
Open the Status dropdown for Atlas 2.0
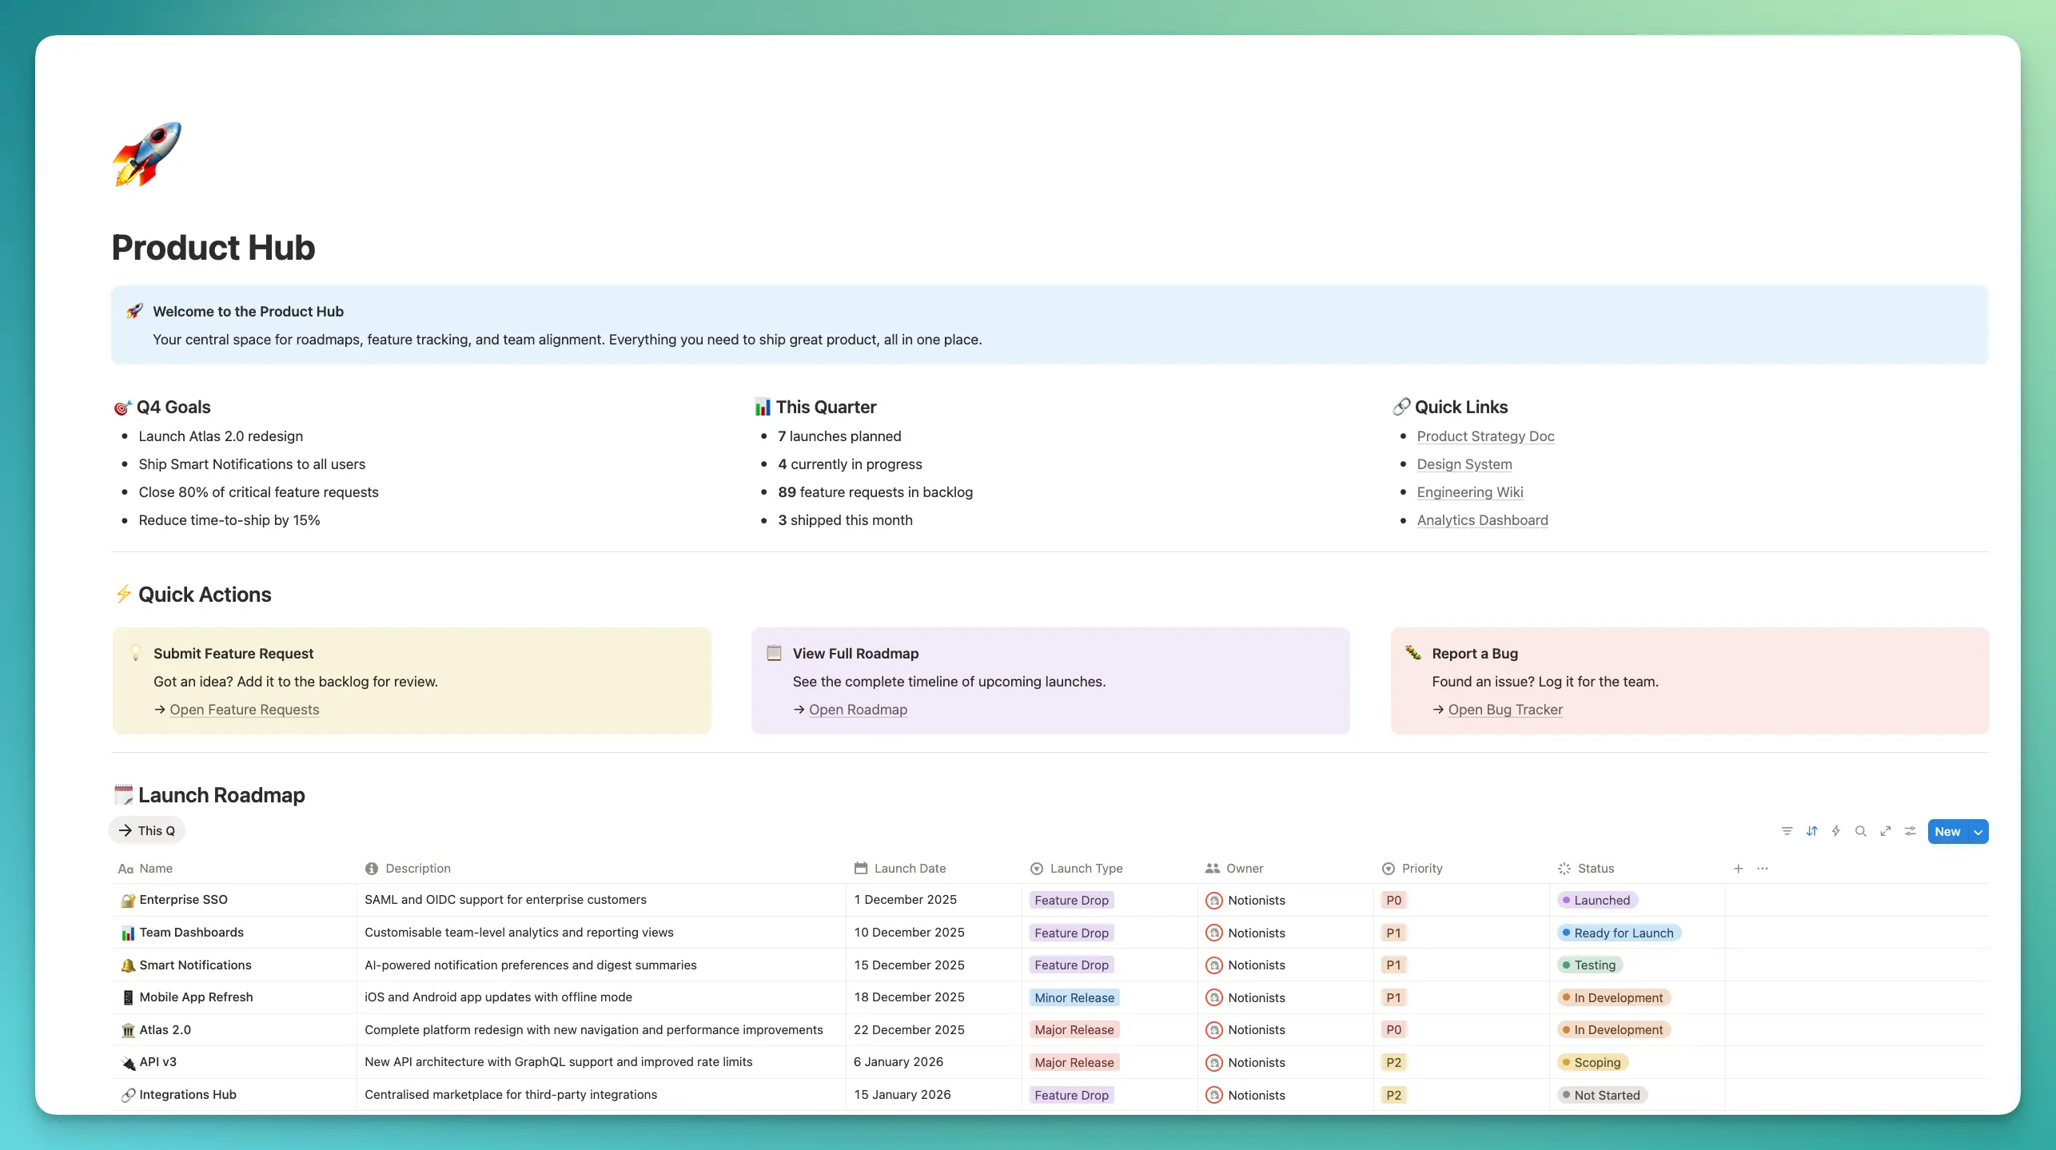tap(1613, 1029)
